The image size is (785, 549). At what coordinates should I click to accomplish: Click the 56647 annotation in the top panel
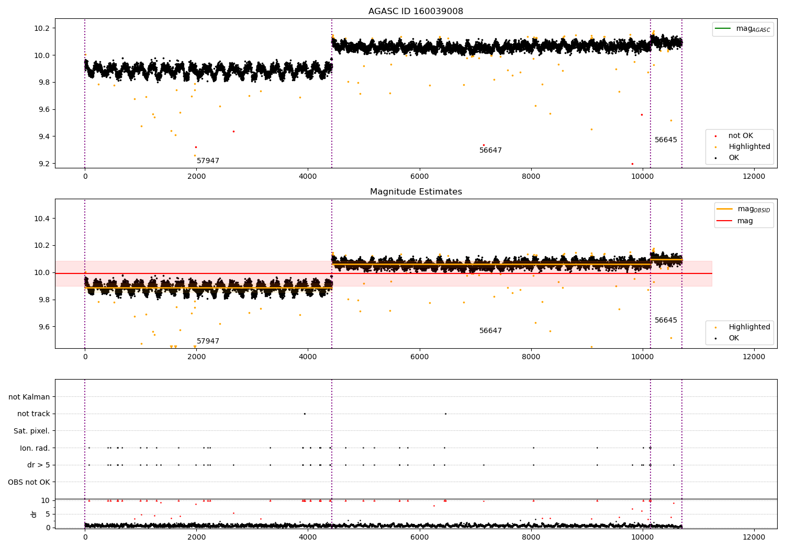(490, 151)
